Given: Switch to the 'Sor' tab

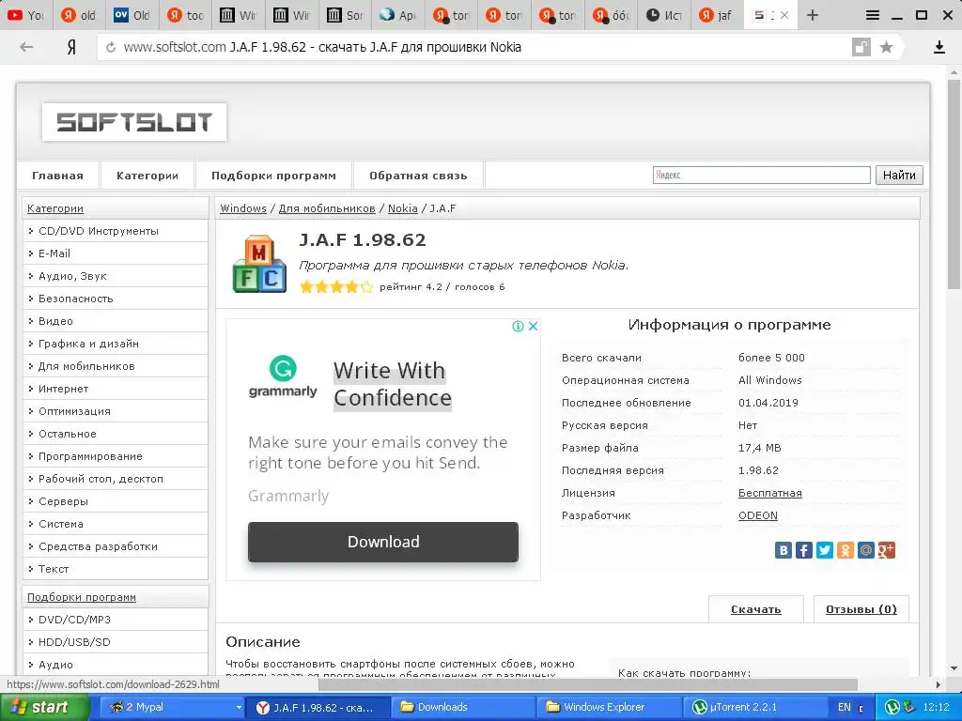Looking at the screenshot, I should point(345,15).
